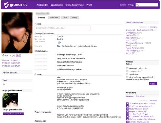
Task: Go to Następna page of Grona tematyczne
Action: click(153, 27)
